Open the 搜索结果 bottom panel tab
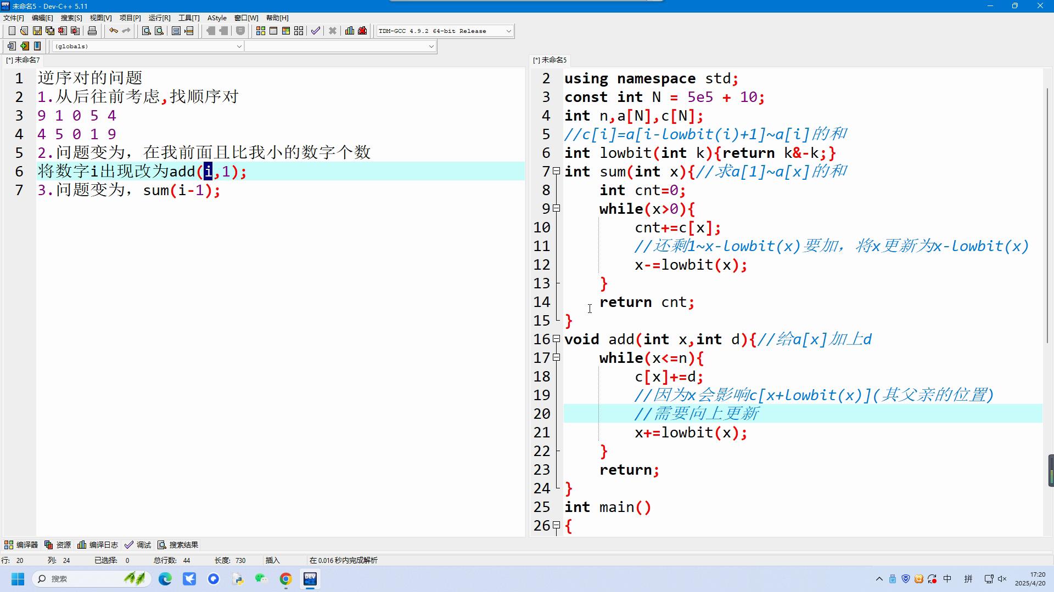The height and width of the screenshot is (592, 1054). [x=178, y=545]
